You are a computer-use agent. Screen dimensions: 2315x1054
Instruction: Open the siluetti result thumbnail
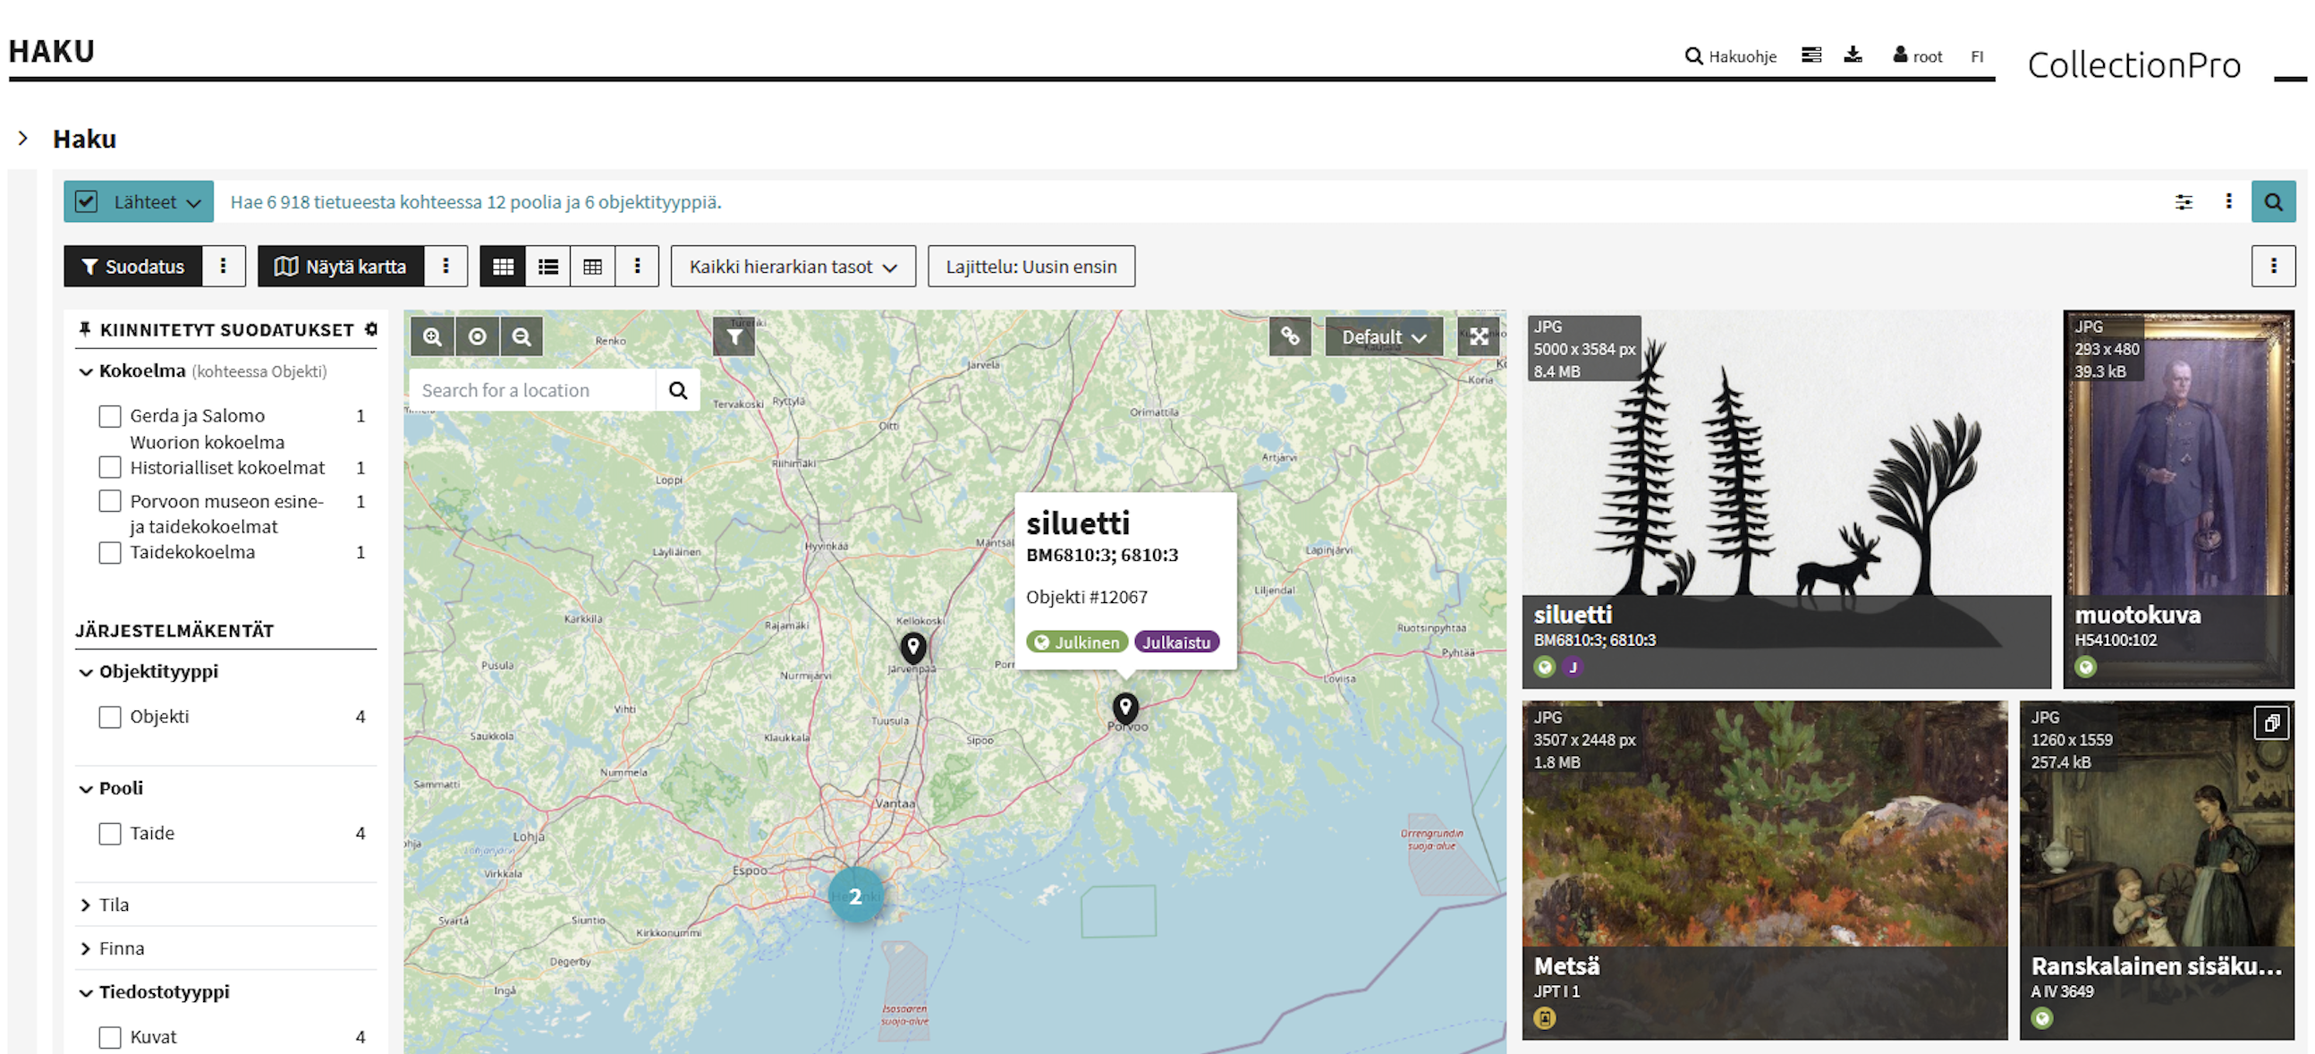click(1786, 498)
